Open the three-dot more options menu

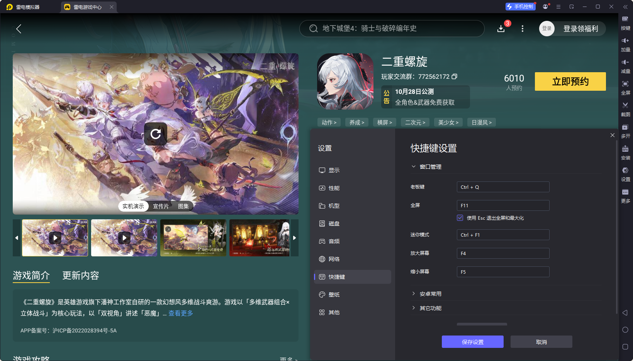[523, 29]
